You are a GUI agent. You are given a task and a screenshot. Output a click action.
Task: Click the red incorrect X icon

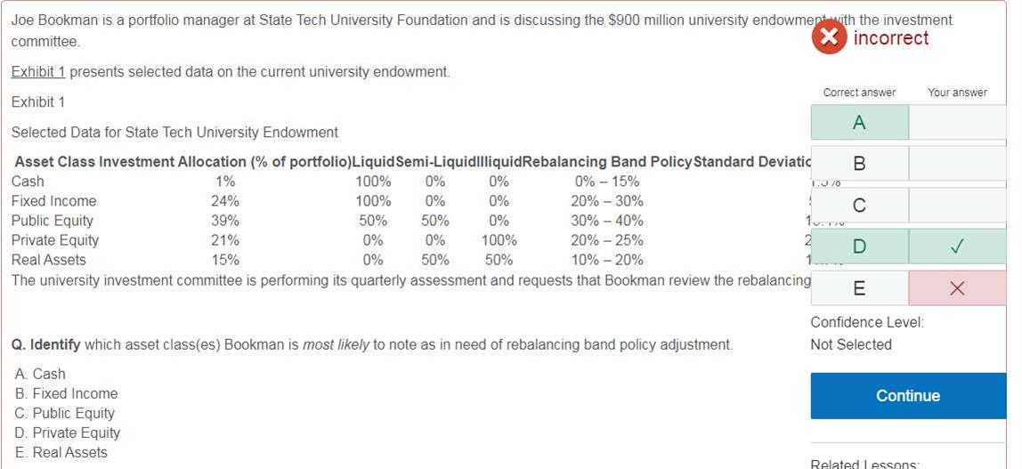(829, 37)
